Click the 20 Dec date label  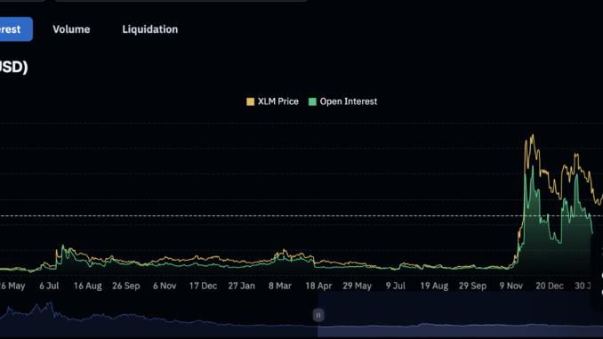(x=550, y=286)
